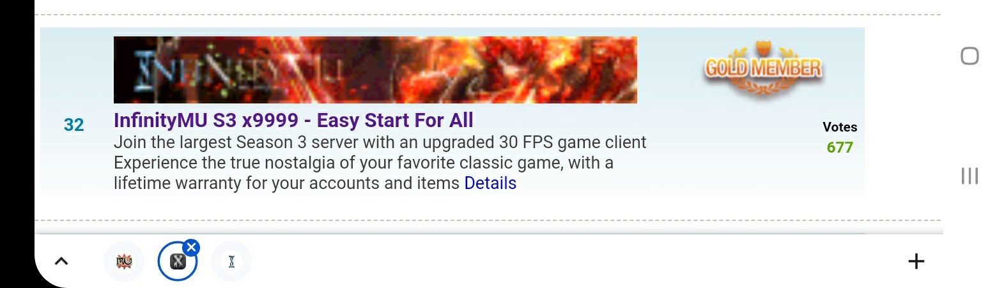Click the rank number 32

(73, 125)
